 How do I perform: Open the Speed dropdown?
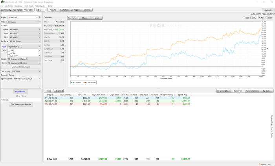pyautogui.click(x=24, y=59)
